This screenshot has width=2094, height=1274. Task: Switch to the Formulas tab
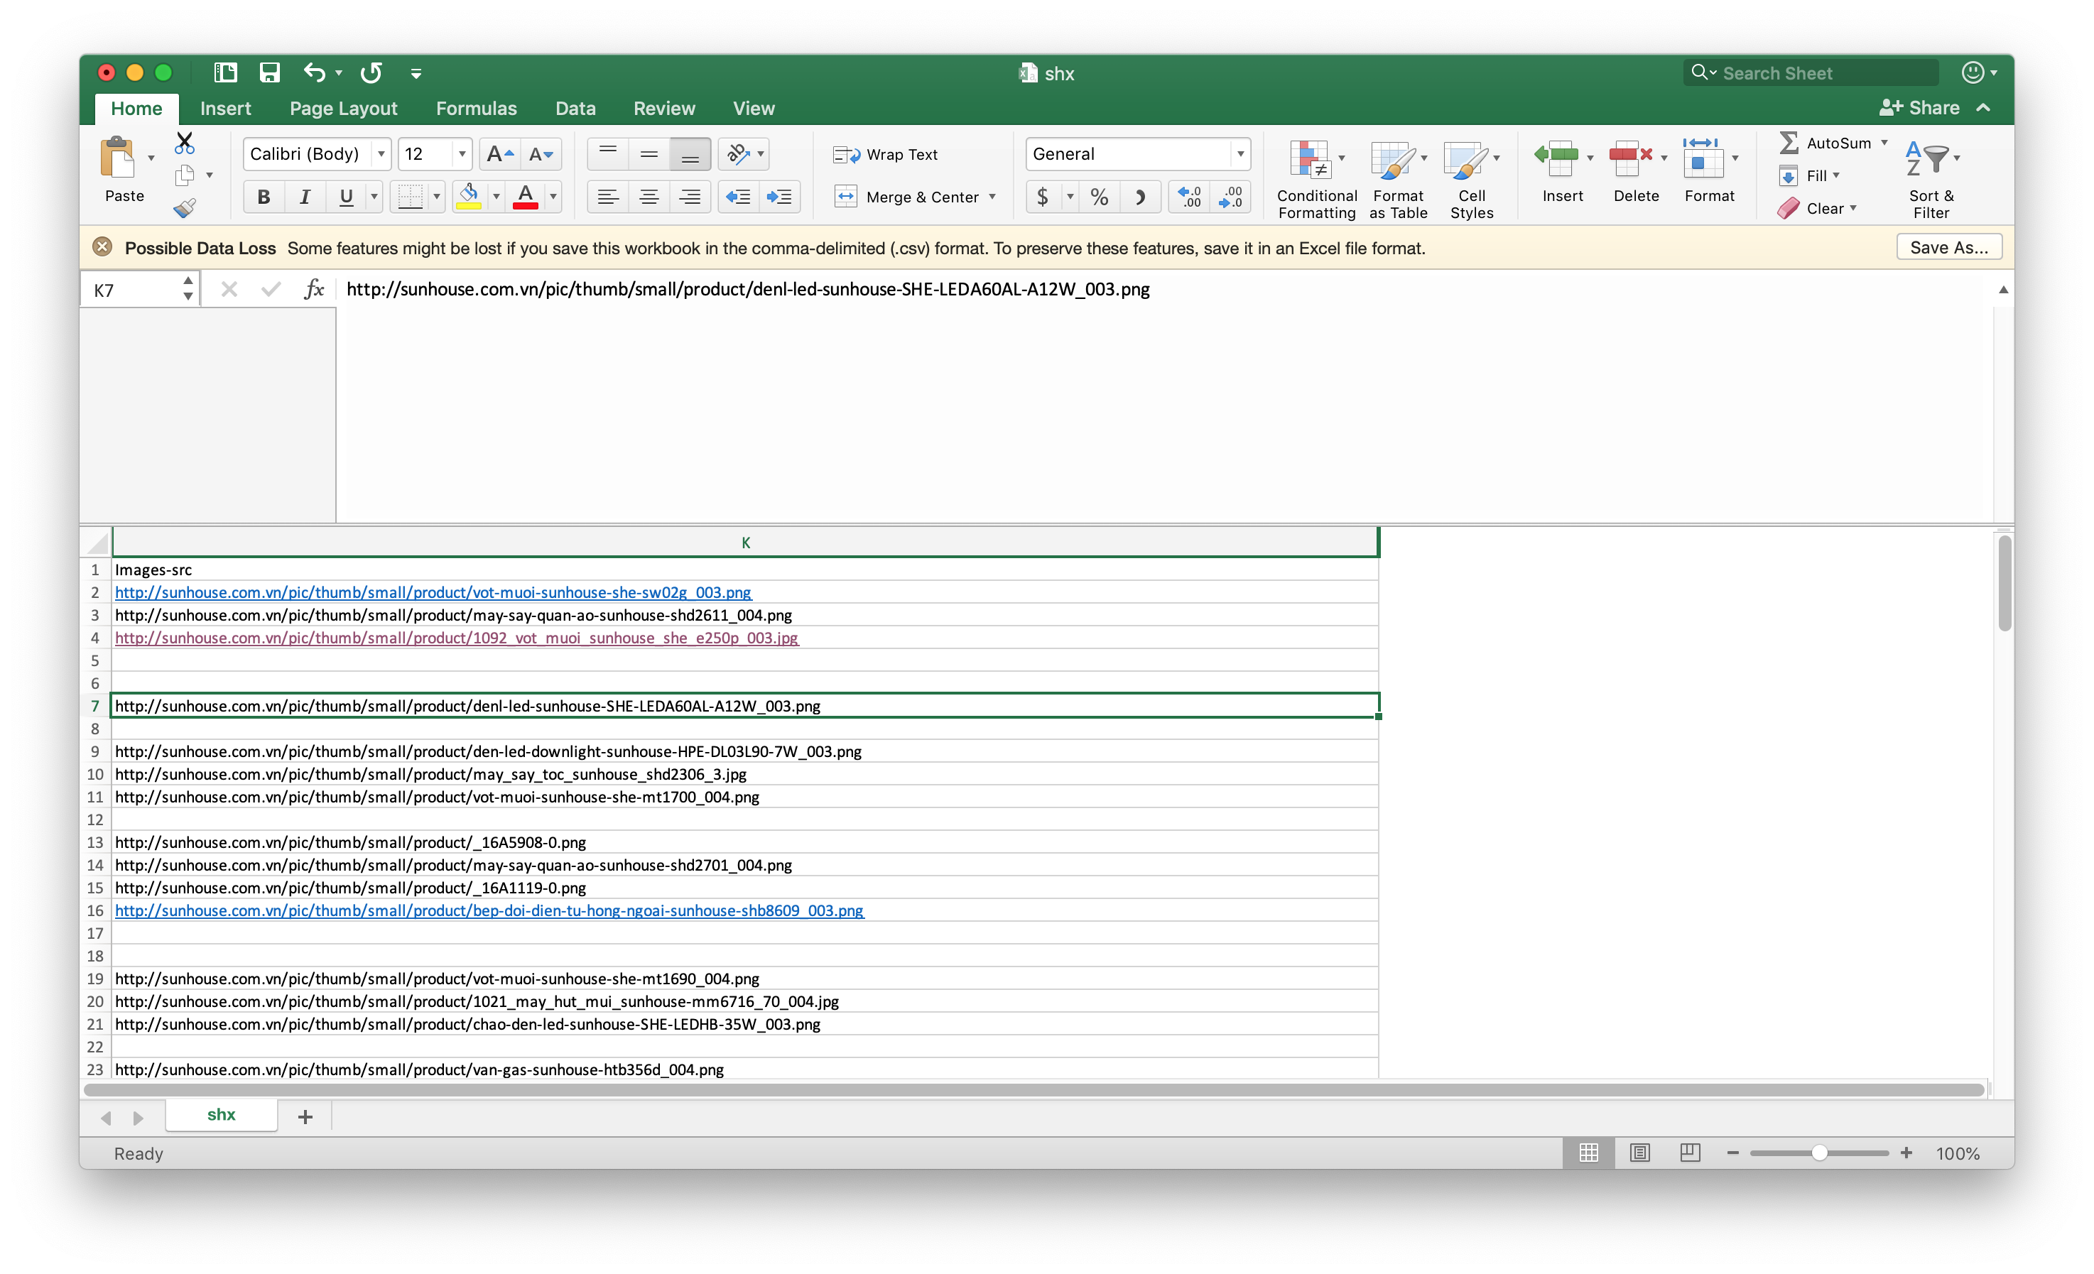click(x=476, y=108)
